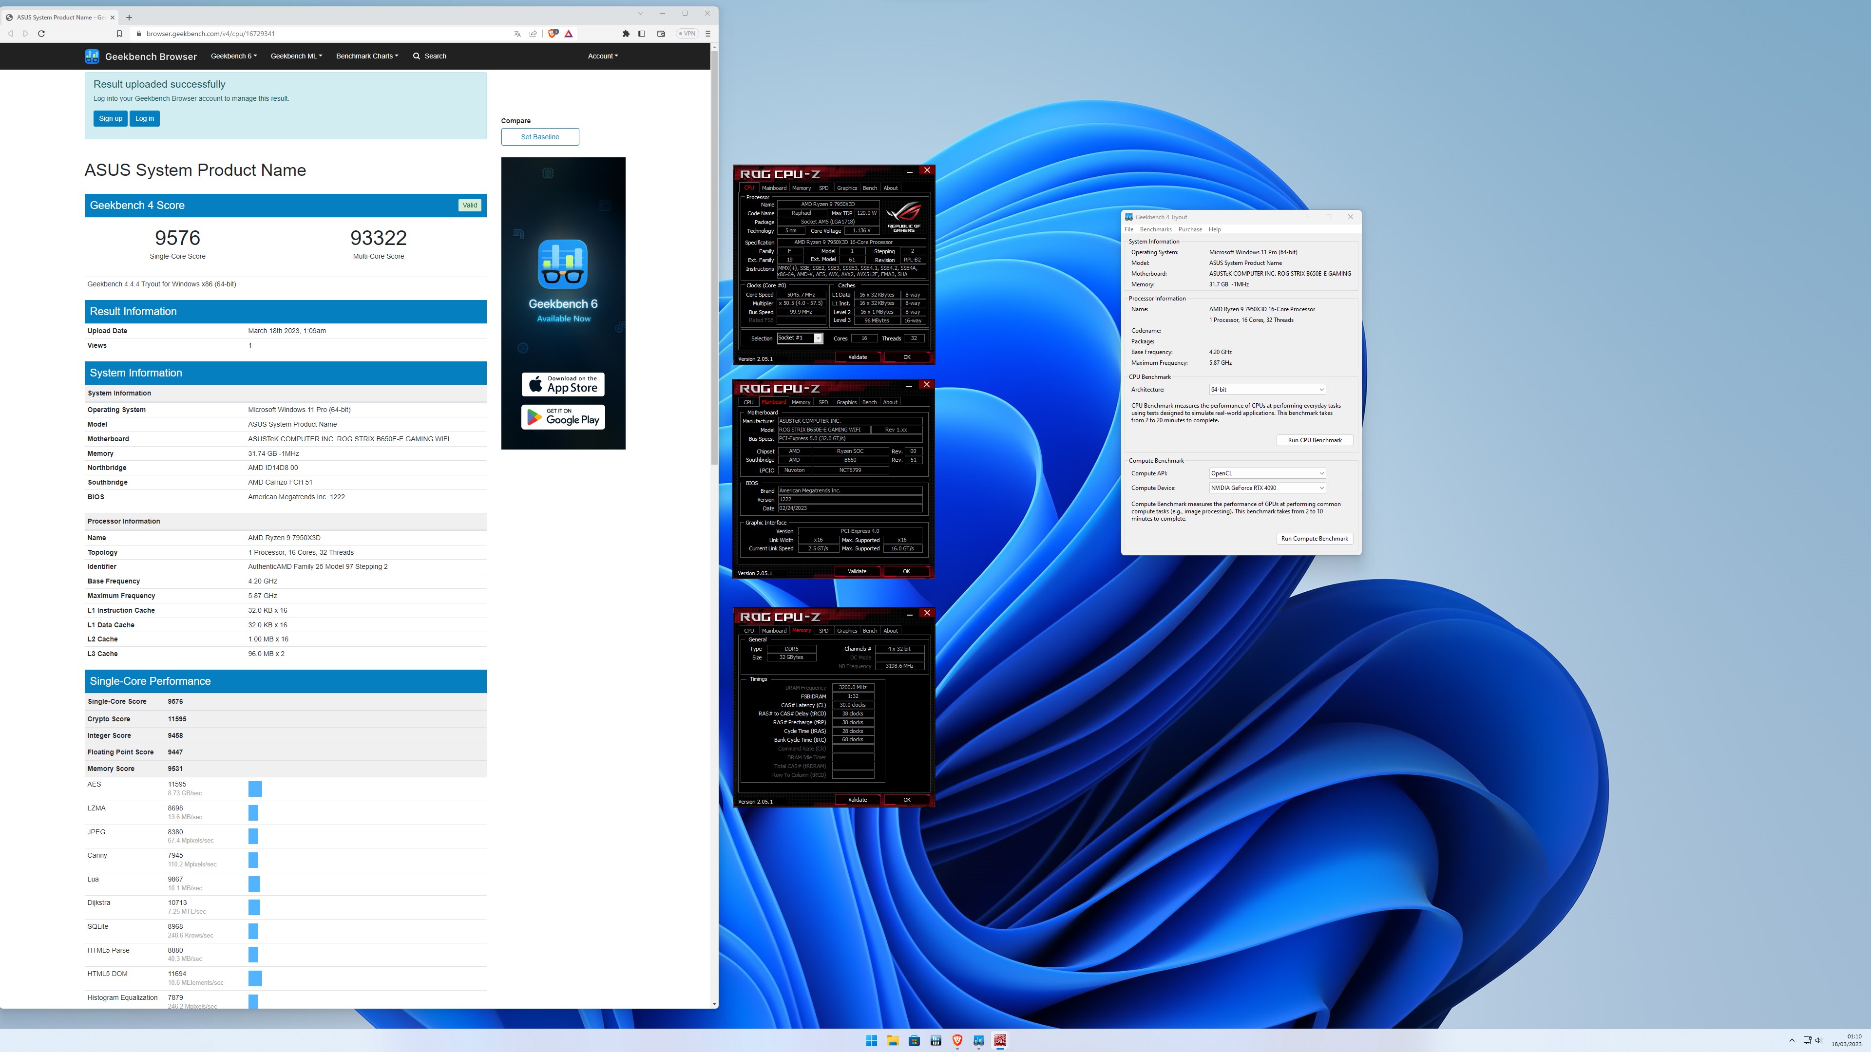Click the Log in button
Image resolution: width=1871 pixels, height=1052 pixels.
145,118
